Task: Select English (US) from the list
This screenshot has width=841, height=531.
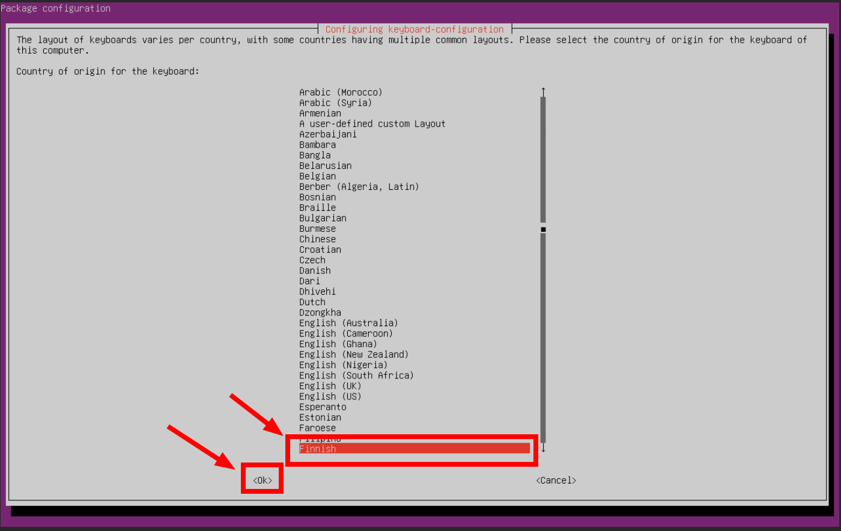Action: (x=330, y=396)
